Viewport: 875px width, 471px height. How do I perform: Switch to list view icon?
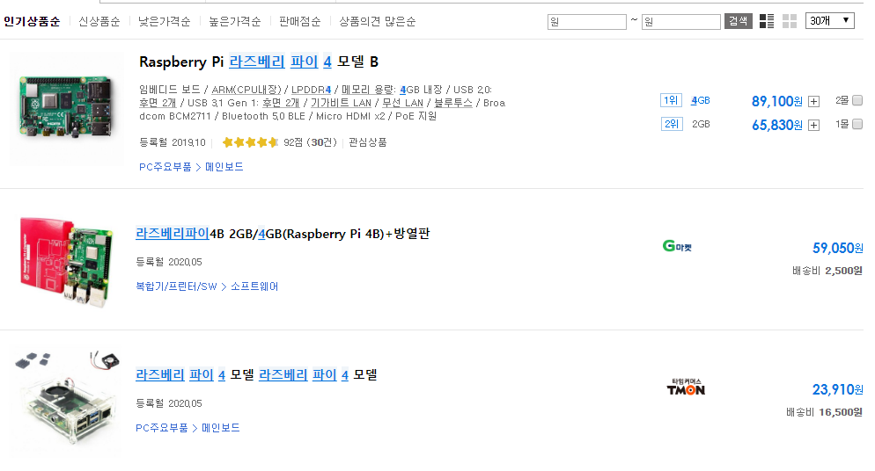pos(767,21)
